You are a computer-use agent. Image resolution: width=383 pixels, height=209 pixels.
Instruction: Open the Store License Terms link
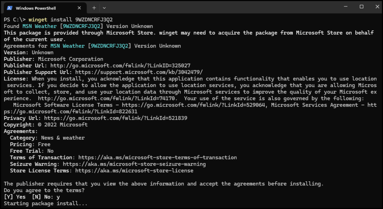click(134, 170)
